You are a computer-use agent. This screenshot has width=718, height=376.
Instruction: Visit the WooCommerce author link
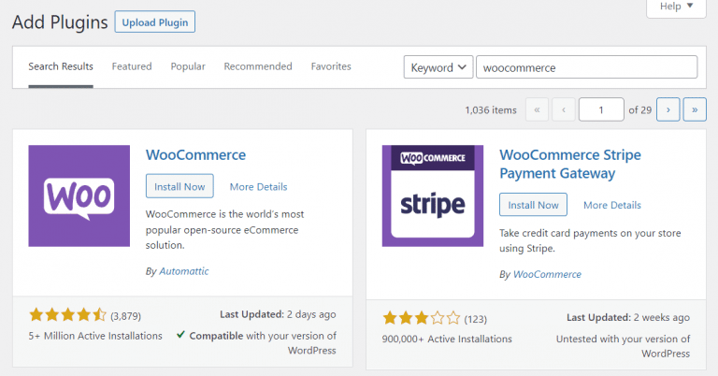[x=547, y=274]
